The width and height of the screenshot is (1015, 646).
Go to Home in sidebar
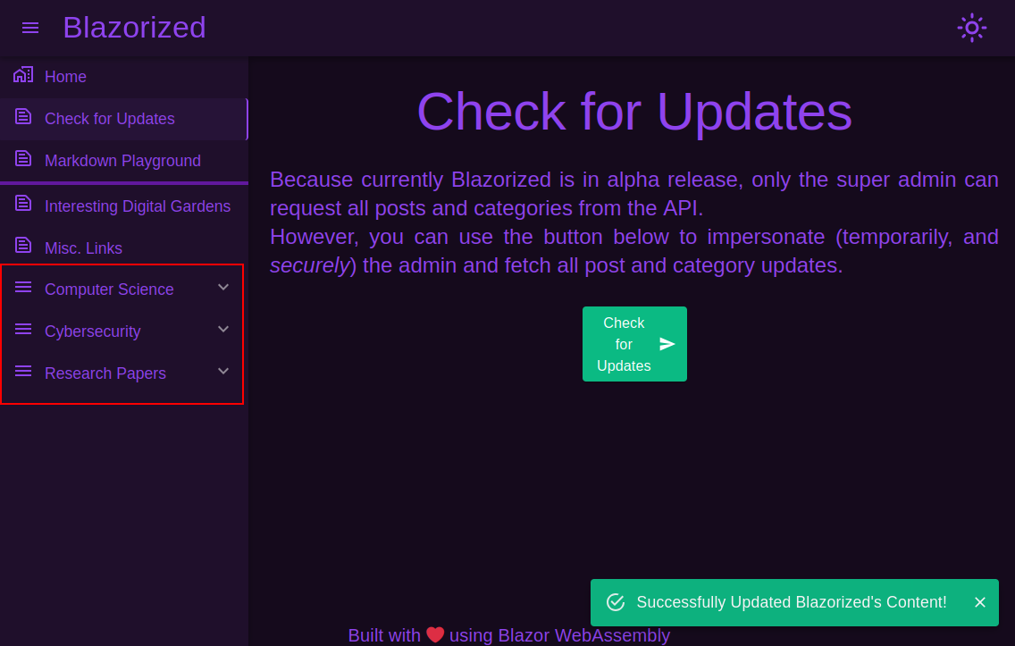(x=65, y=77)
